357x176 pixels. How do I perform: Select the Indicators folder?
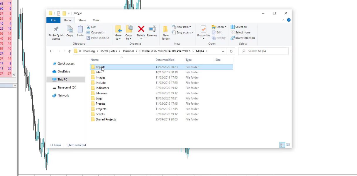(x=102, y=88)
